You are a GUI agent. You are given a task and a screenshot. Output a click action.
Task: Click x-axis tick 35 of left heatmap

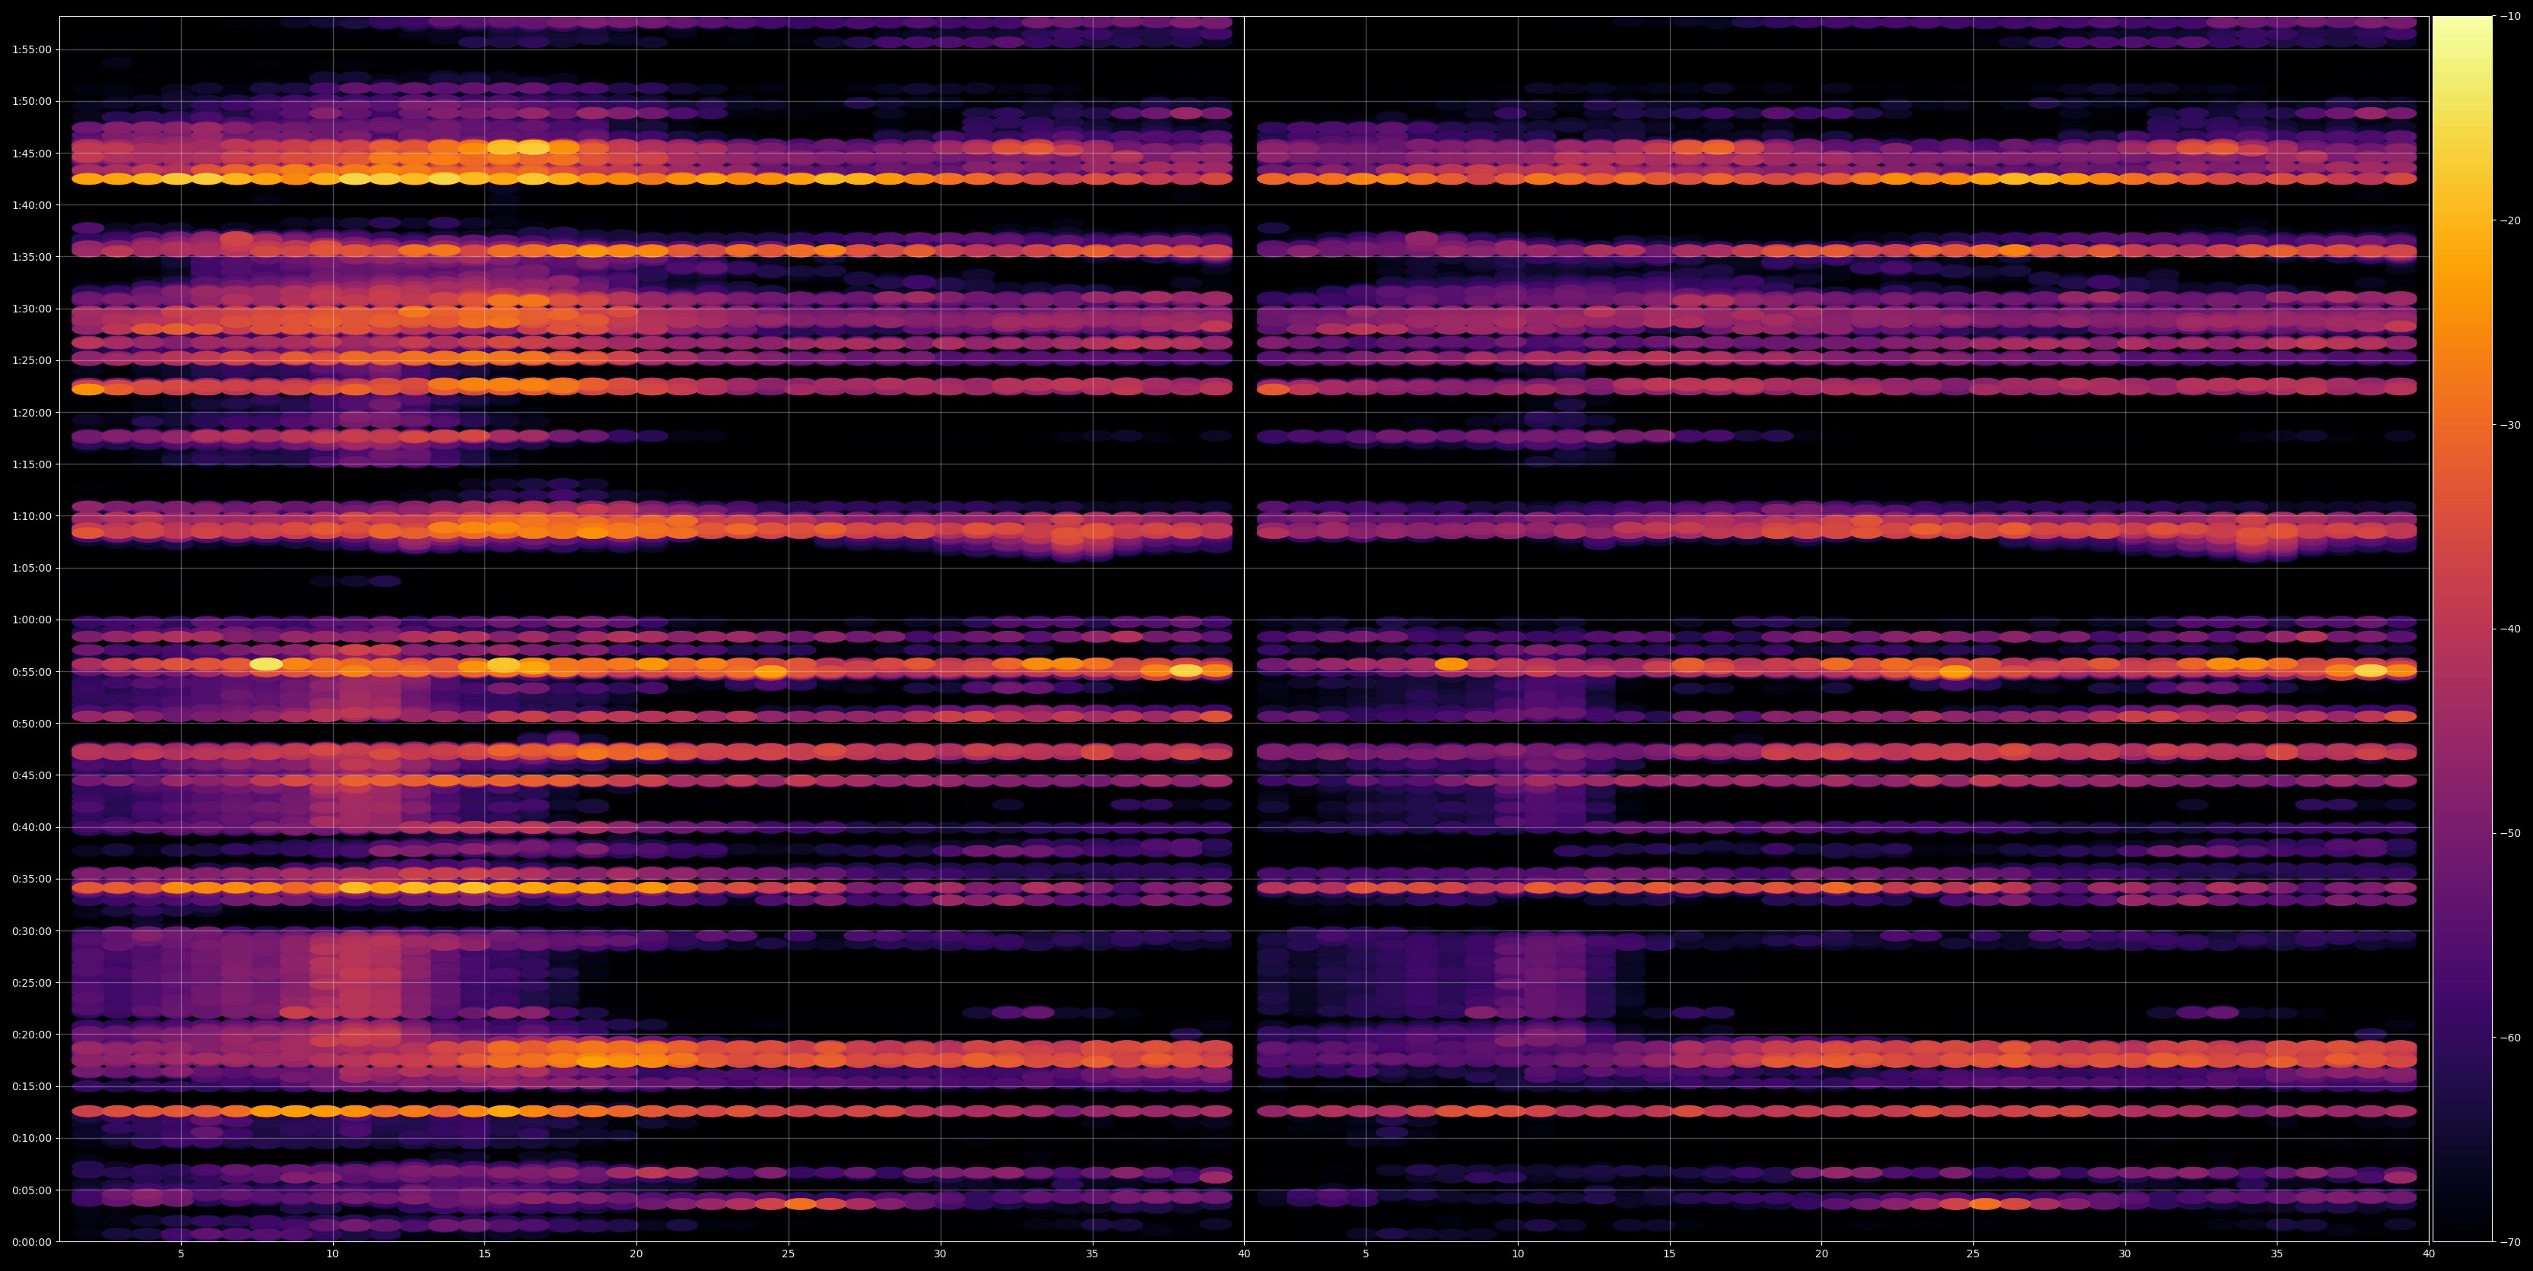coord(1093,1254)
